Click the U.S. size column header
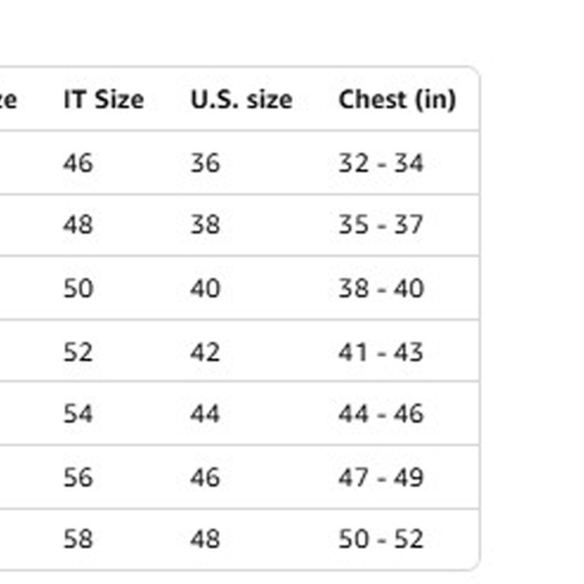 pyautogui.click(x=240, y=99)
